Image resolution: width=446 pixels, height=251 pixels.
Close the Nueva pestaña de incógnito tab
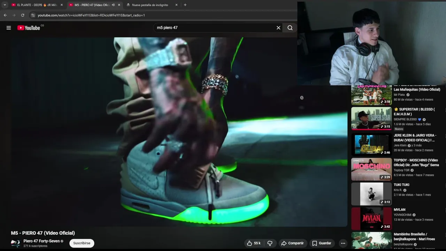pos(176,5)
